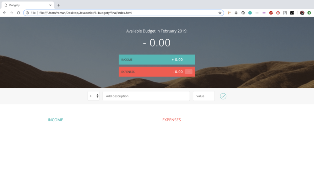Screen dimensions: 314x195
Task: Click the checkmark add-item button
Action: point(223,96)
